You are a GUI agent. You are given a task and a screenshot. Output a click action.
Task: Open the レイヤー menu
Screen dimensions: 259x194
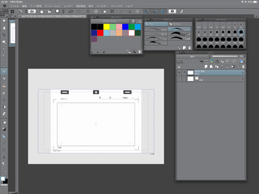click(68, 6)
